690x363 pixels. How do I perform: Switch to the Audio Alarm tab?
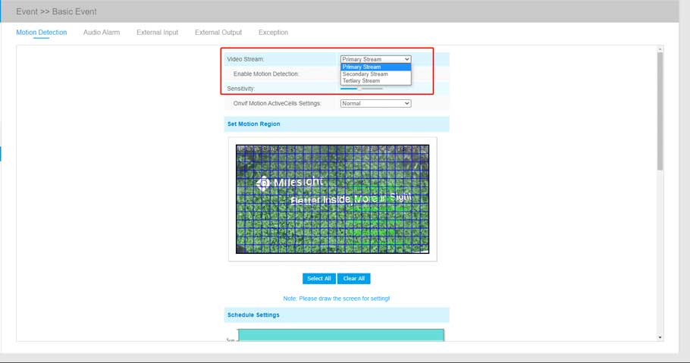tap(101, 33)
